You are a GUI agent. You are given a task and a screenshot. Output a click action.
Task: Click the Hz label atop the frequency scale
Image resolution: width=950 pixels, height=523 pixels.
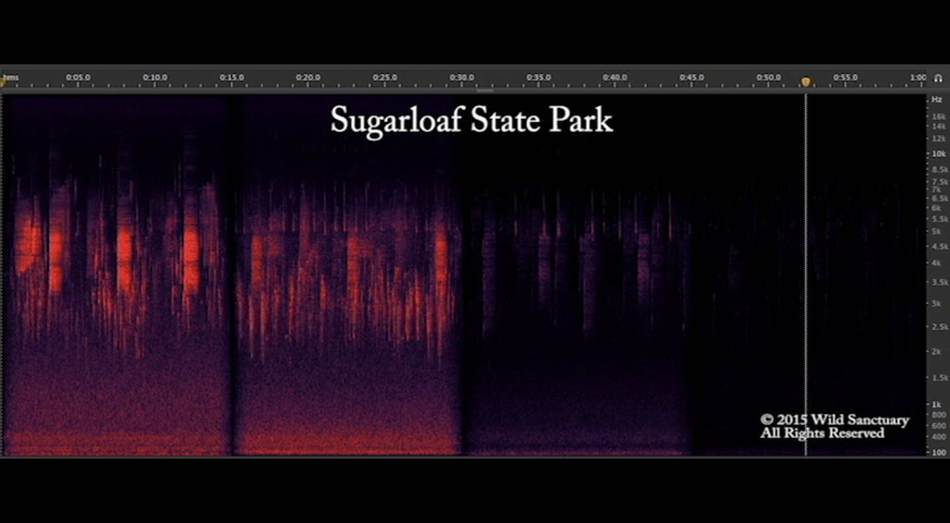point(937,99)
